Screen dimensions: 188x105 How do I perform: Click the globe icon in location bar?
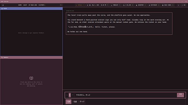click(3, 5)
